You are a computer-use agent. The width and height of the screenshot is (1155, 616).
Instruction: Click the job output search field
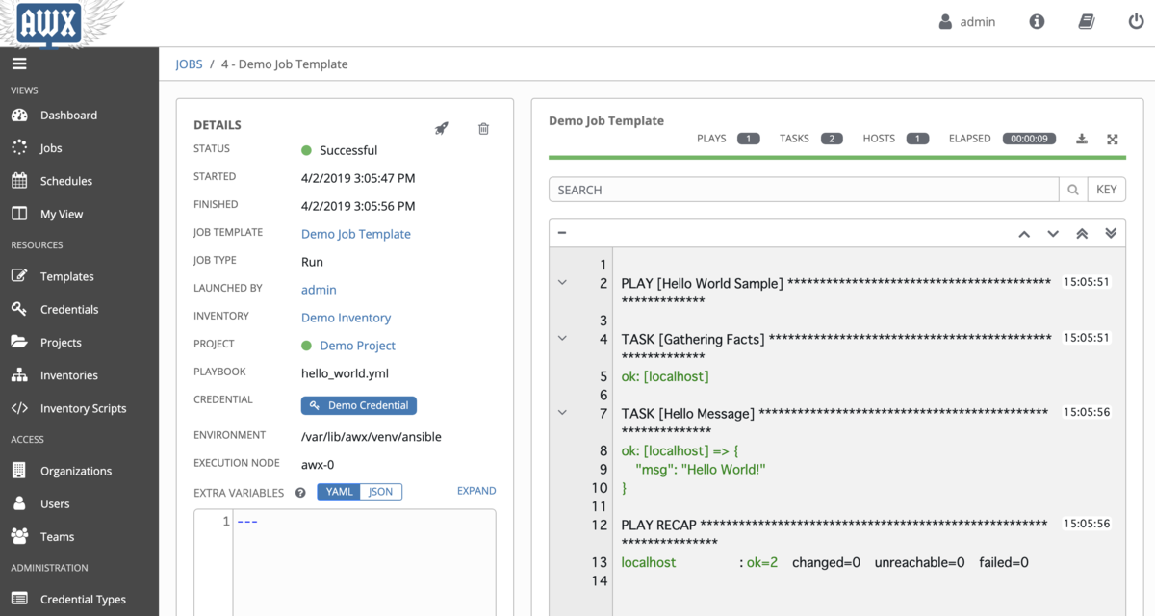(x=804, y=190)
